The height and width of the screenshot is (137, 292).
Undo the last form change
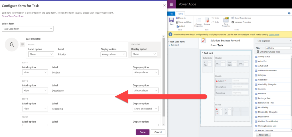point(215,18)
